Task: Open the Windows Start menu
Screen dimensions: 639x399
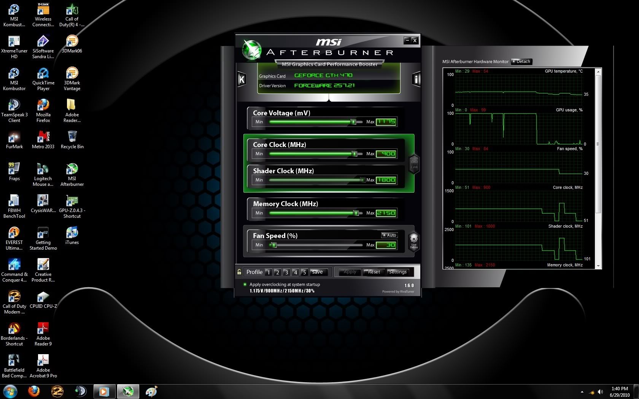Action: pyautogui.click(x=10, y=391)
